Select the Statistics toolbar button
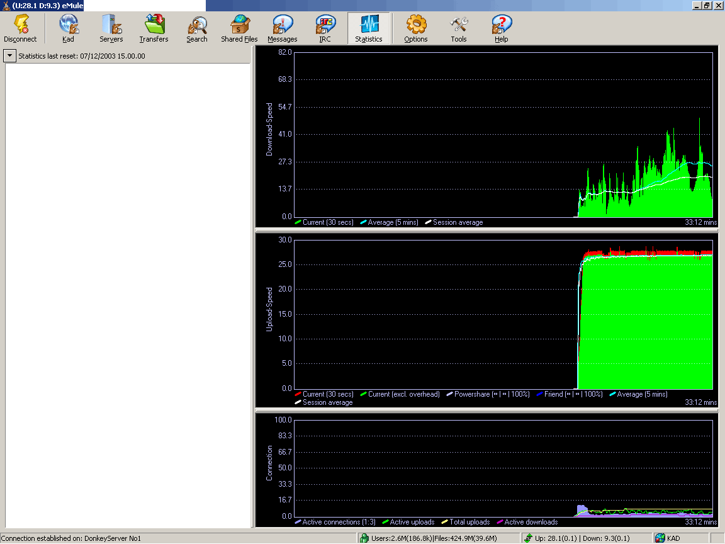The image size is (725, 544). click(x=368, y=29)
